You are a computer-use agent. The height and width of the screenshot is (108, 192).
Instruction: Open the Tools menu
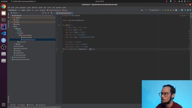click(49, 7)
